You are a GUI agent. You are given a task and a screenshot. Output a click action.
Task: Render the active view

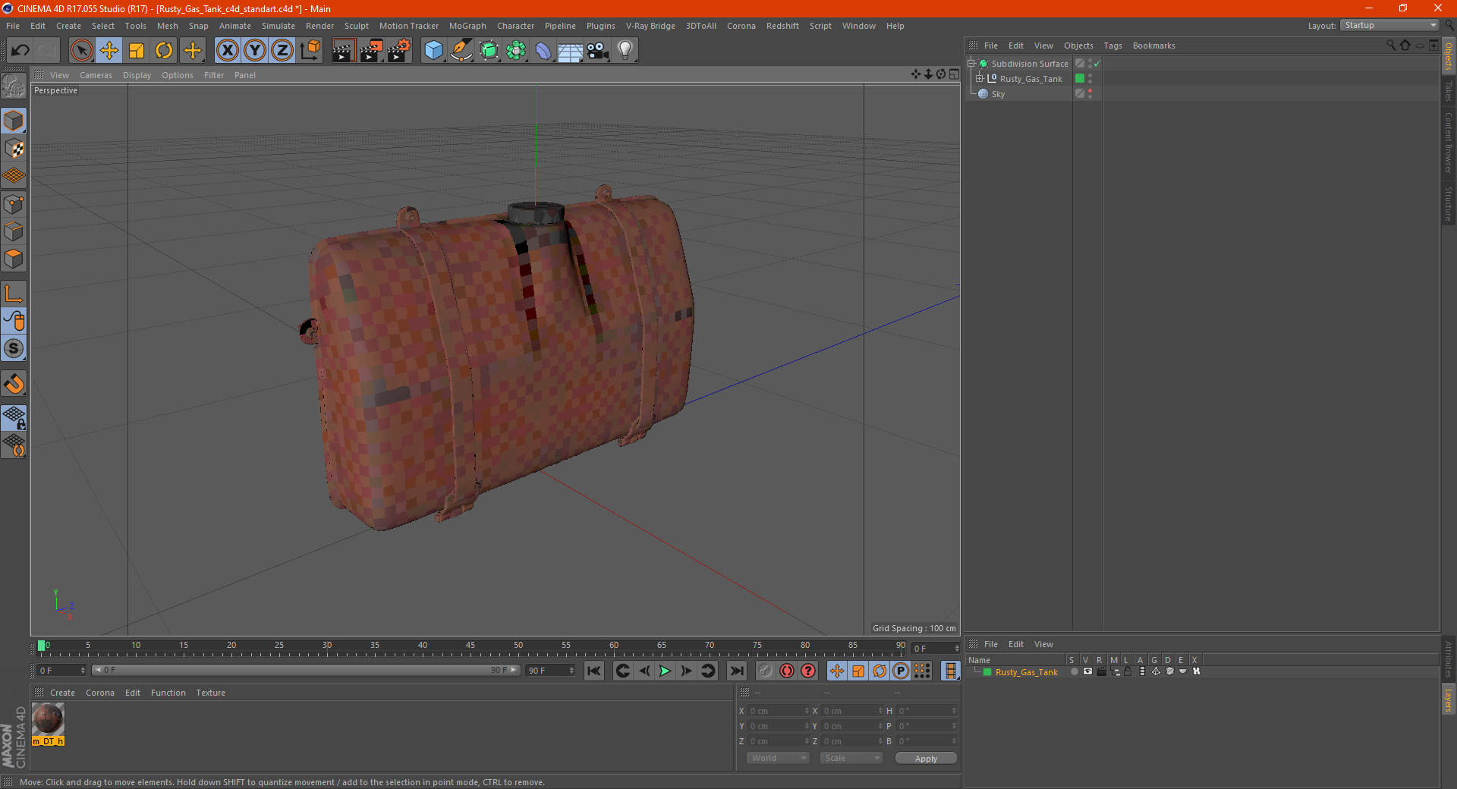[343, 51]
